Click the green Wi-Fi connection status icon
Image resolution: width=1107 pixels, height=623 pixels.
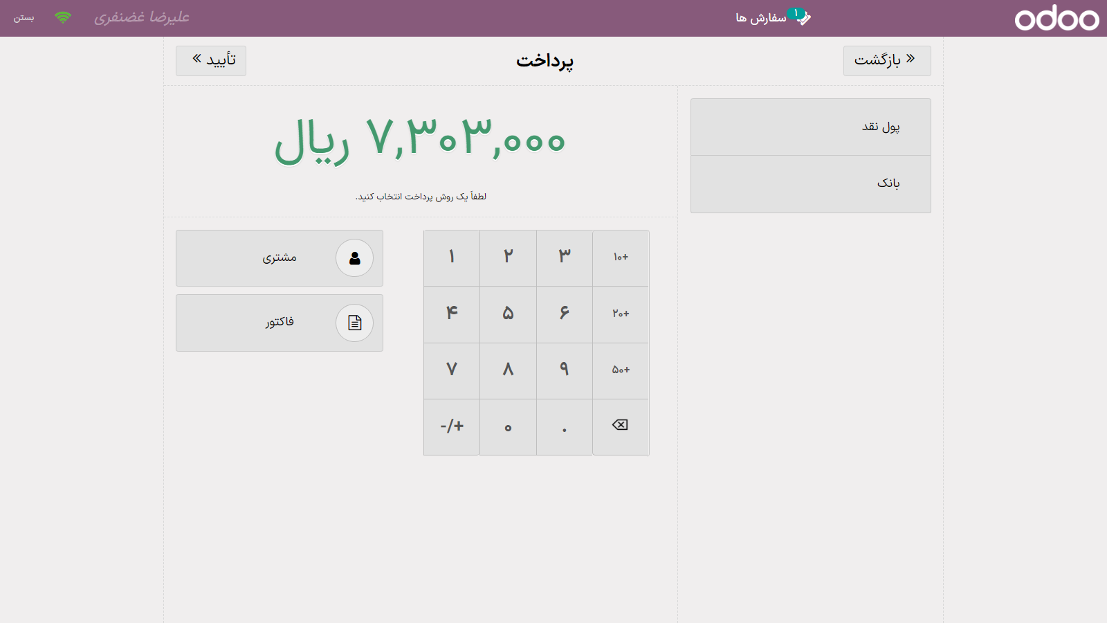pyautogui.click(x=63, y=18)
